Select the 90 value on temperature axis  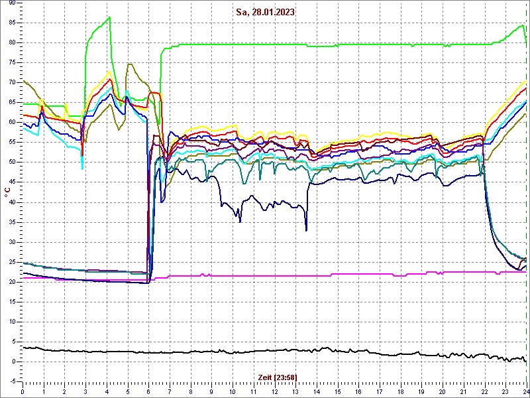(11, 3)
